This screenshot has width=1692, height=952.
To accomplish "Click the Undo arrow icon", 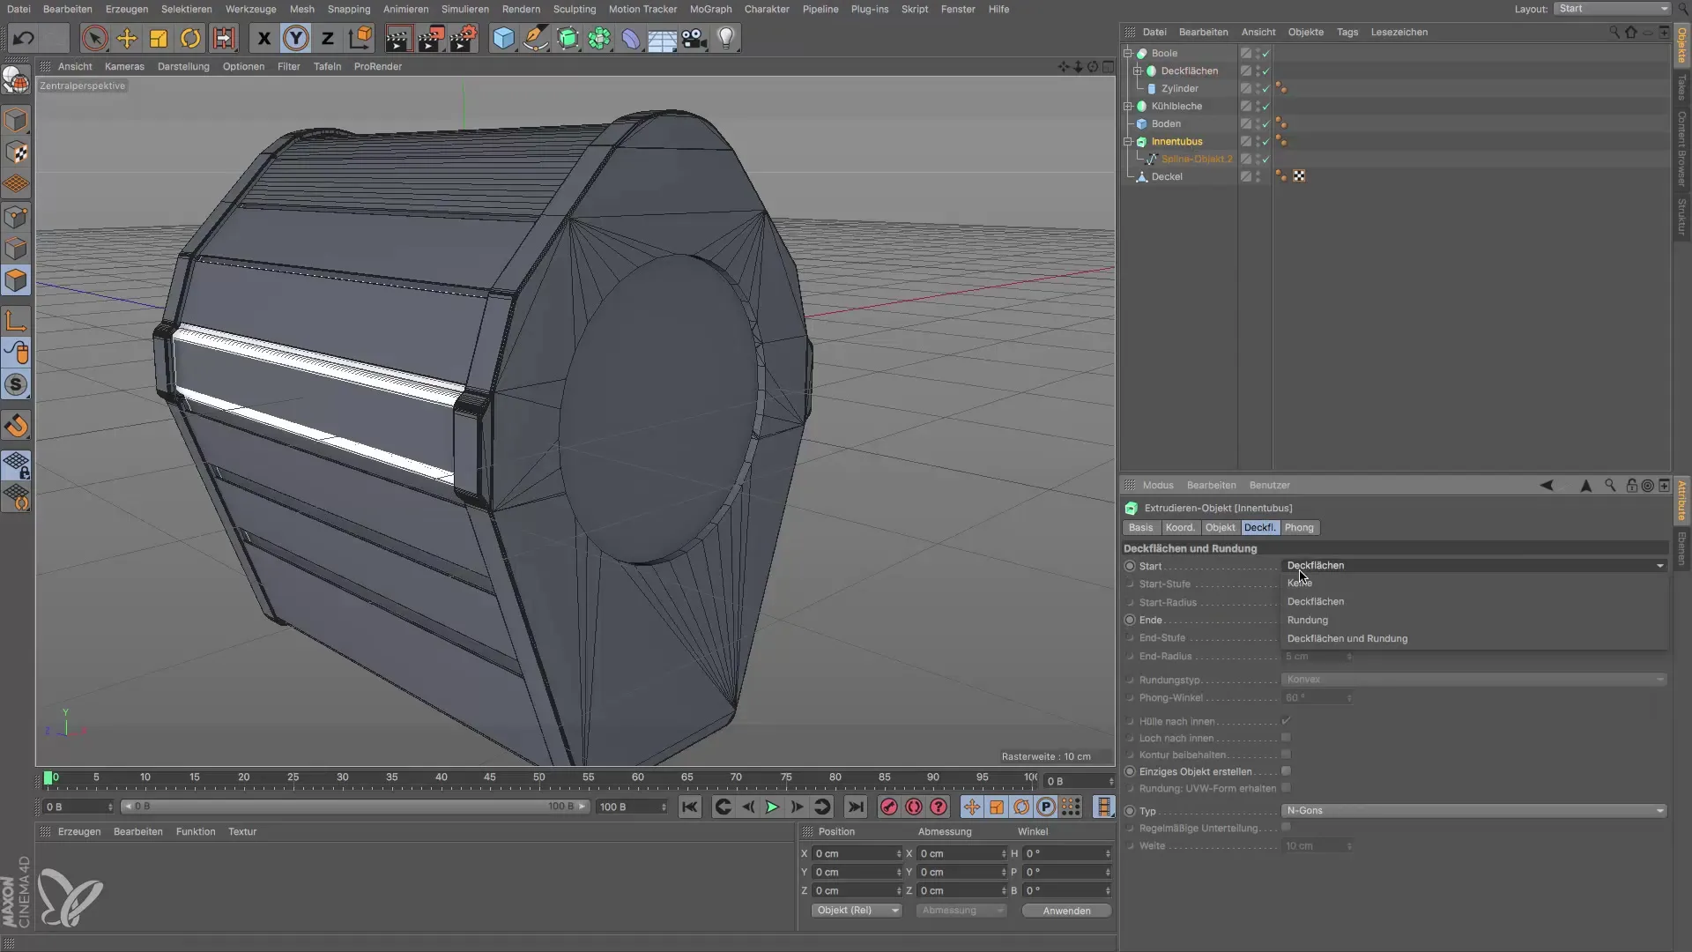I will click(24, 38).
